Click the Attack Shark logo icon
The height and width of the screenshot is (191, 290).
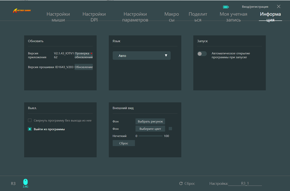coord(21,11)
